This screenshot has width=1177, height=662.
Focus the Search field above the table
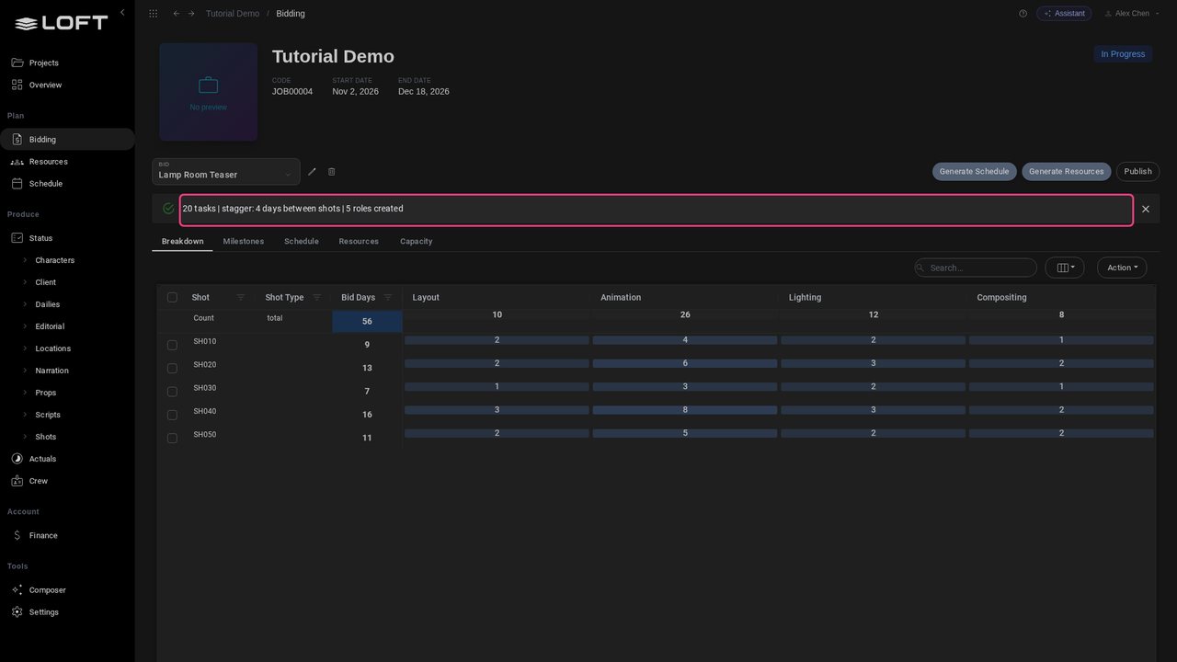(976, 268)
